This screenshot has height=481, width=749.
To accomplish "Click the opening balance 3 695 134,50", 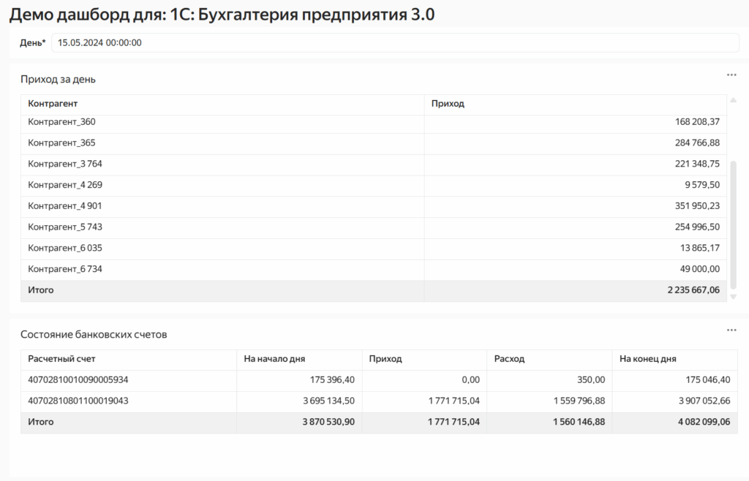I will pyautogui.click(x=328, y=401).
